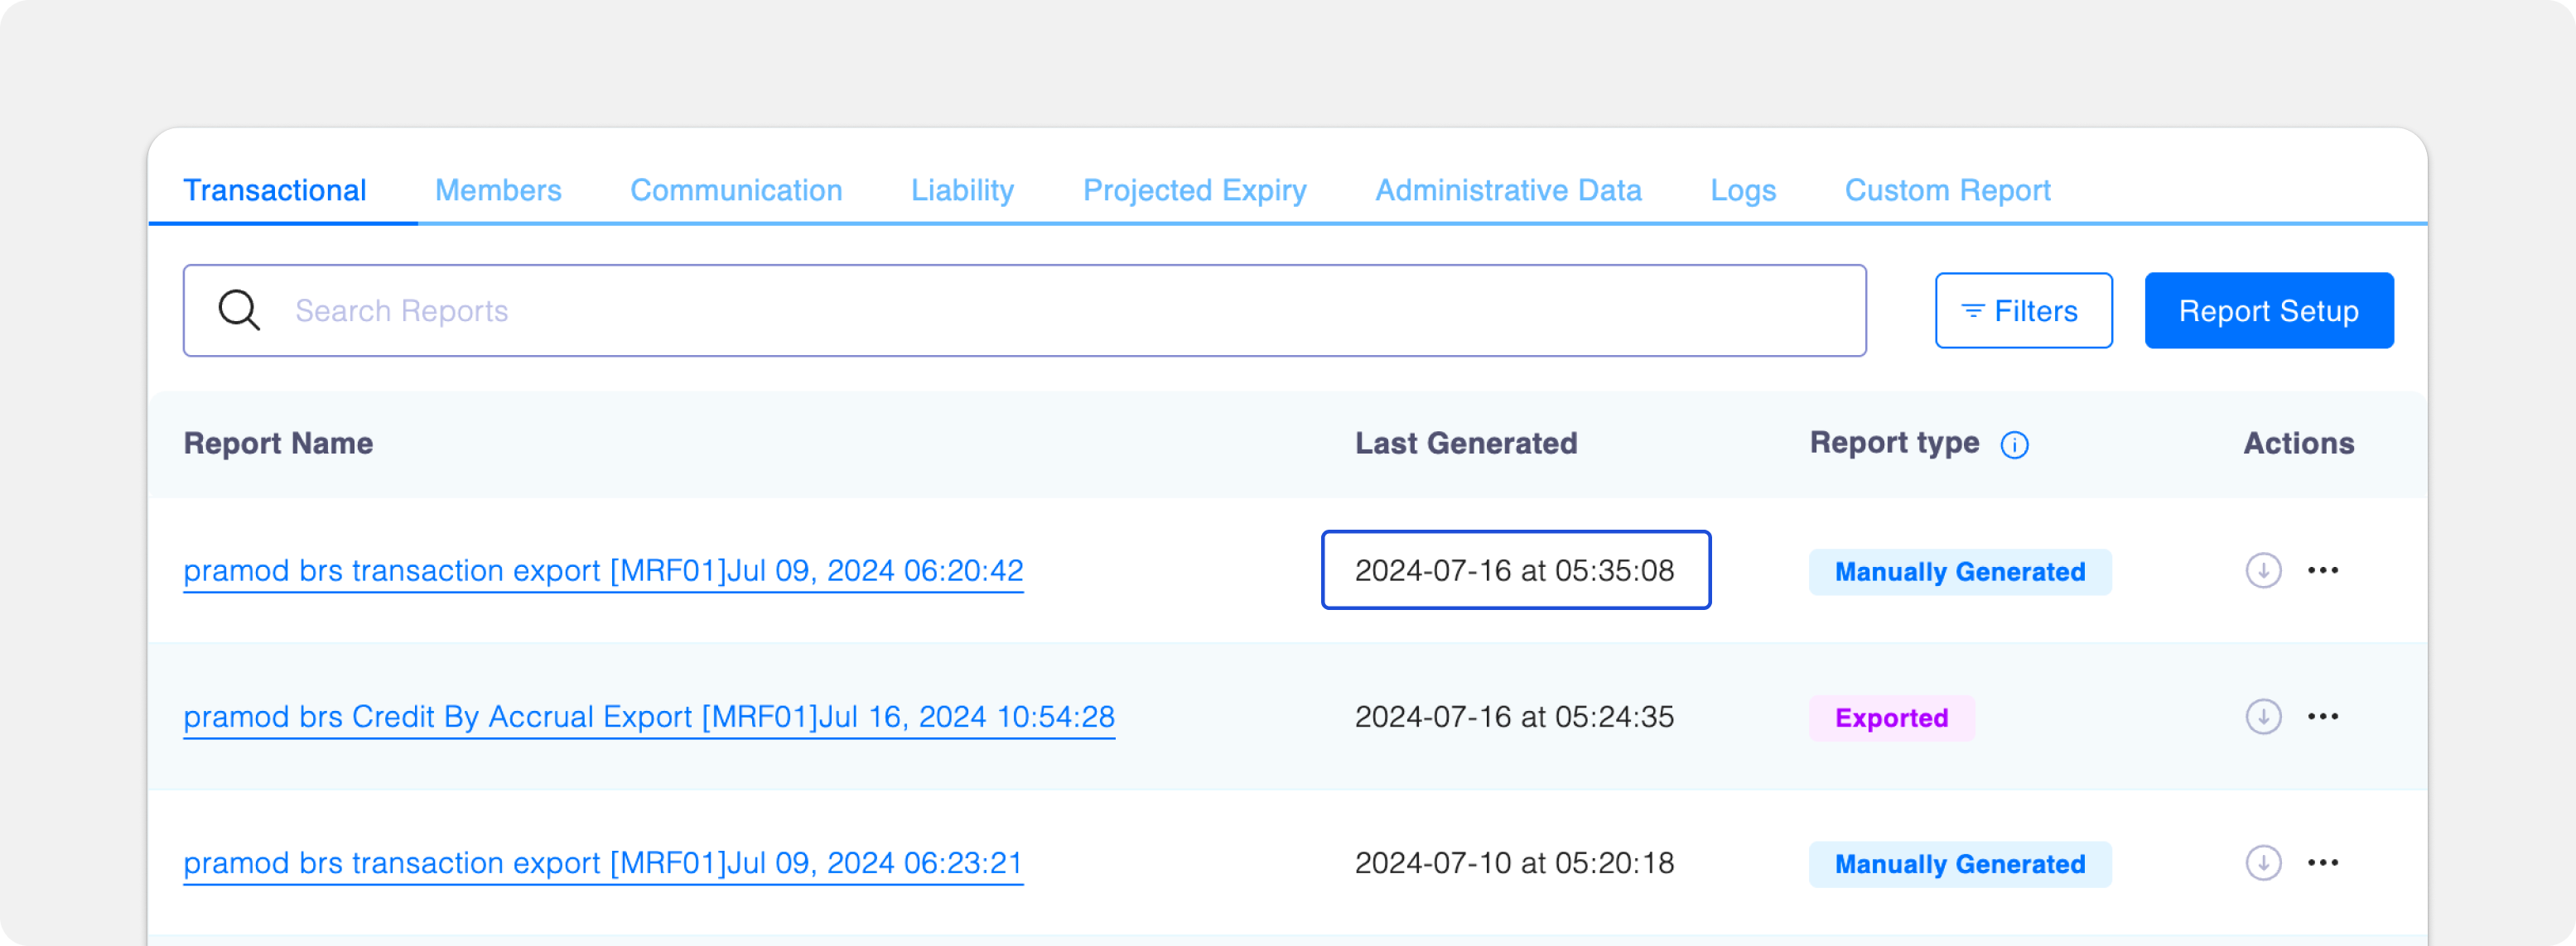This screenshot has height=946, width=2576.
Task: Click the Report Setup button
Action: point(2268,310)
